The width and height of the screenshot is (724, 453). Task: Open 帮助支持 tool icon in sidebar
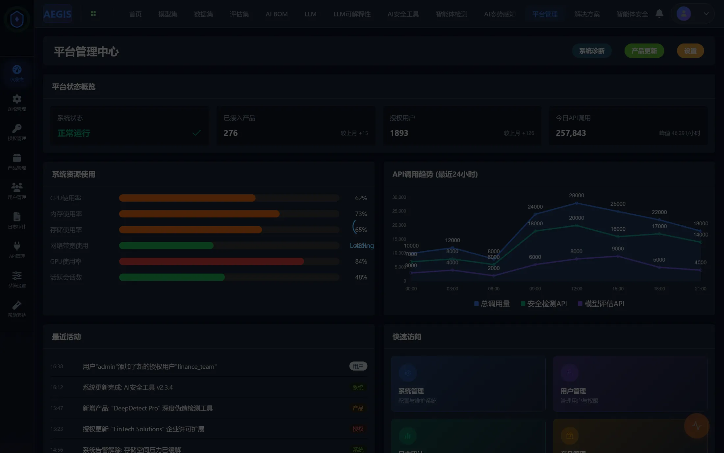click(x=17, y=305)
